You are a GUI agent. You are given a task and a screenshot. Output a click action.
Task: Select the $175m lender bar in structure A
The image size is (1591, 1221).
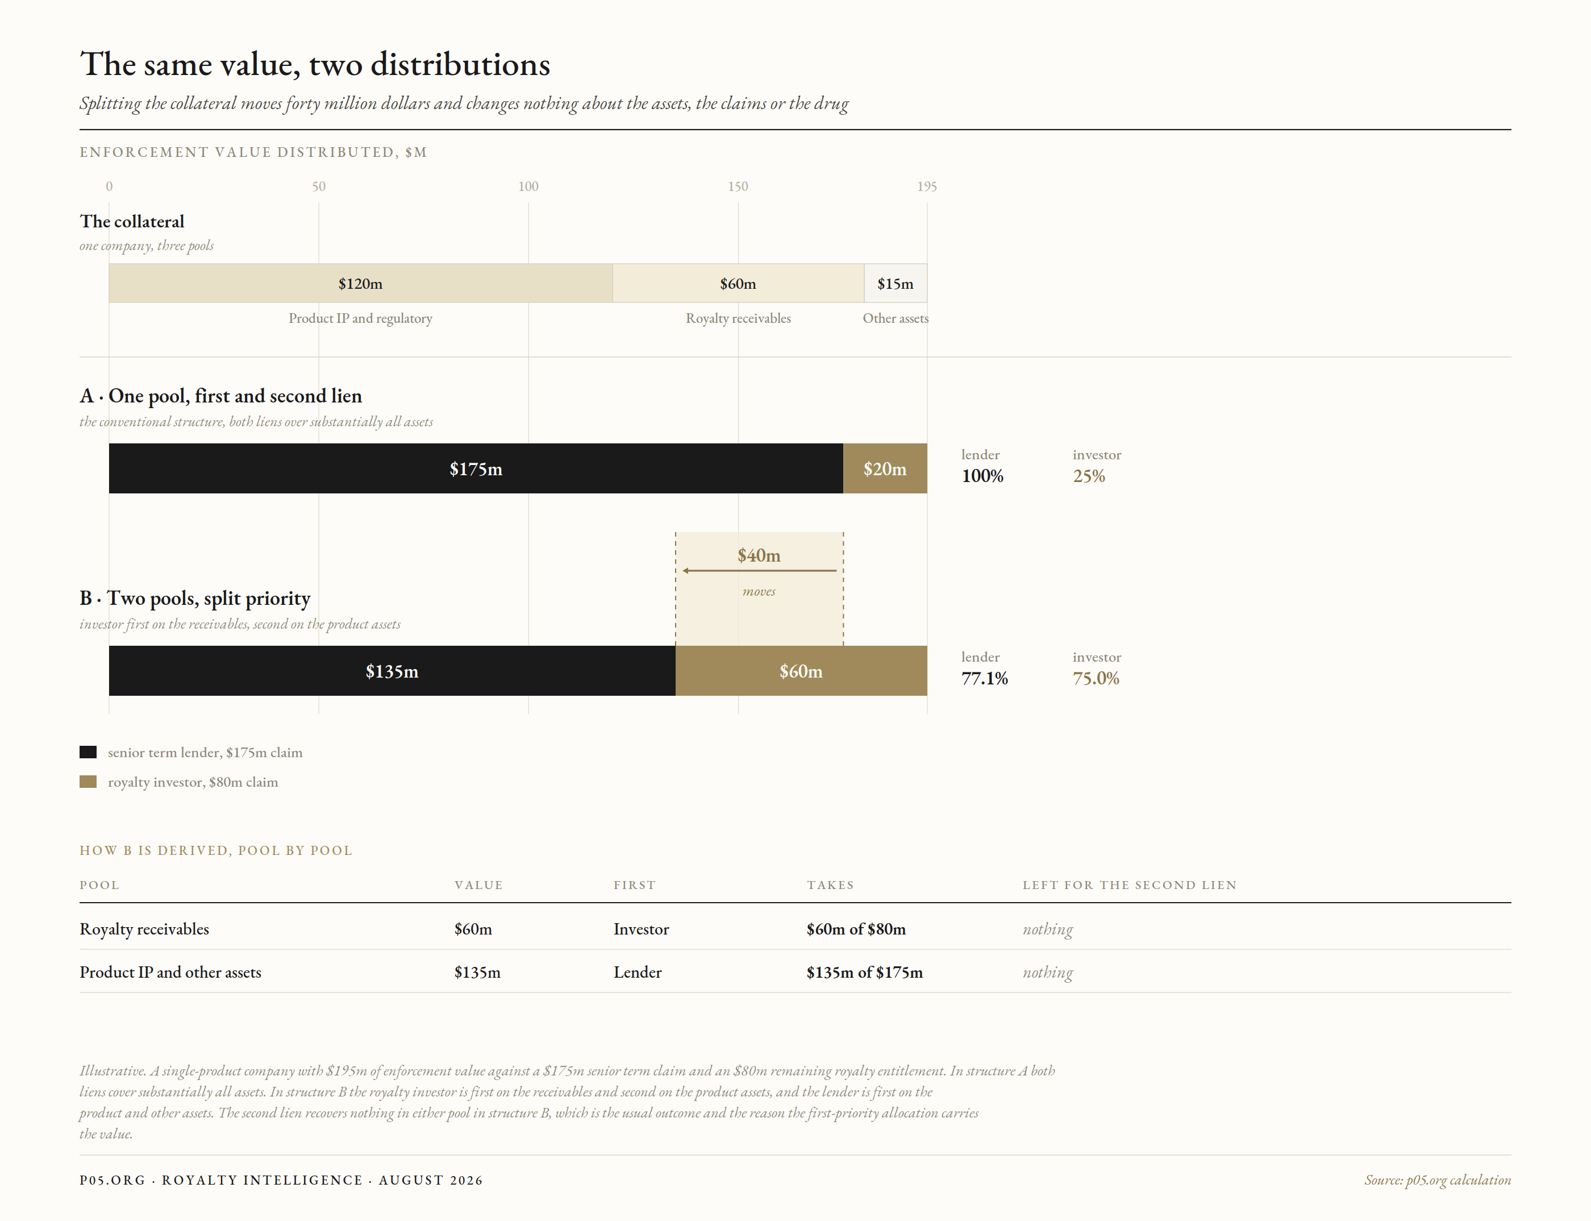coord(476,469)
